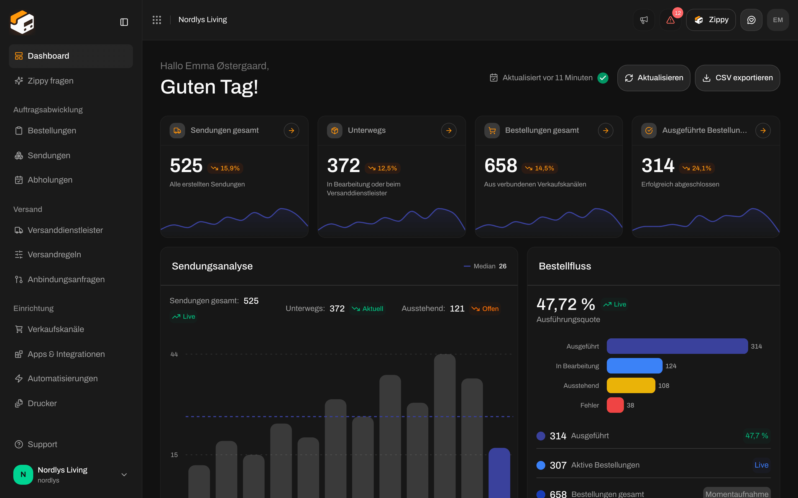798x498 pixels.
Task: Open arrow on the Sendungen gesamt card
Action: [x=291, y=130]
